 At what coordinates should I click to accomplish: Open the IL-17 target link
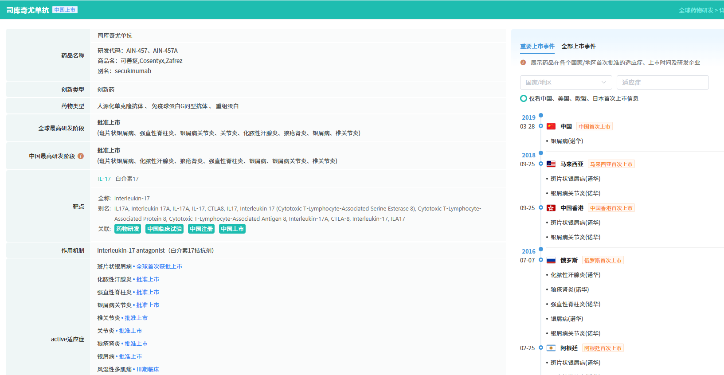(105, 179)
